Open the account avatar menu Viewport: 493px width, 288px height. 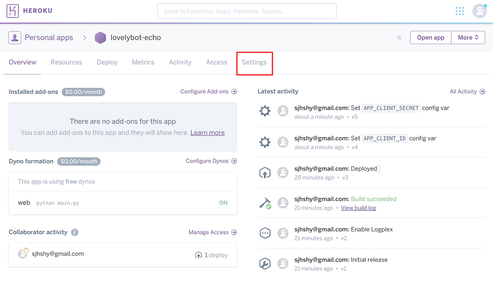click(480, 11)
